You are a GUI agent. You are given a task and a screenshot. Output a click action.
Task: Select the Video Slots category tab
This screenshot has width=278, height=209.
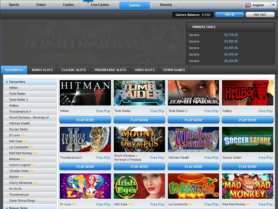pos(144,70)
